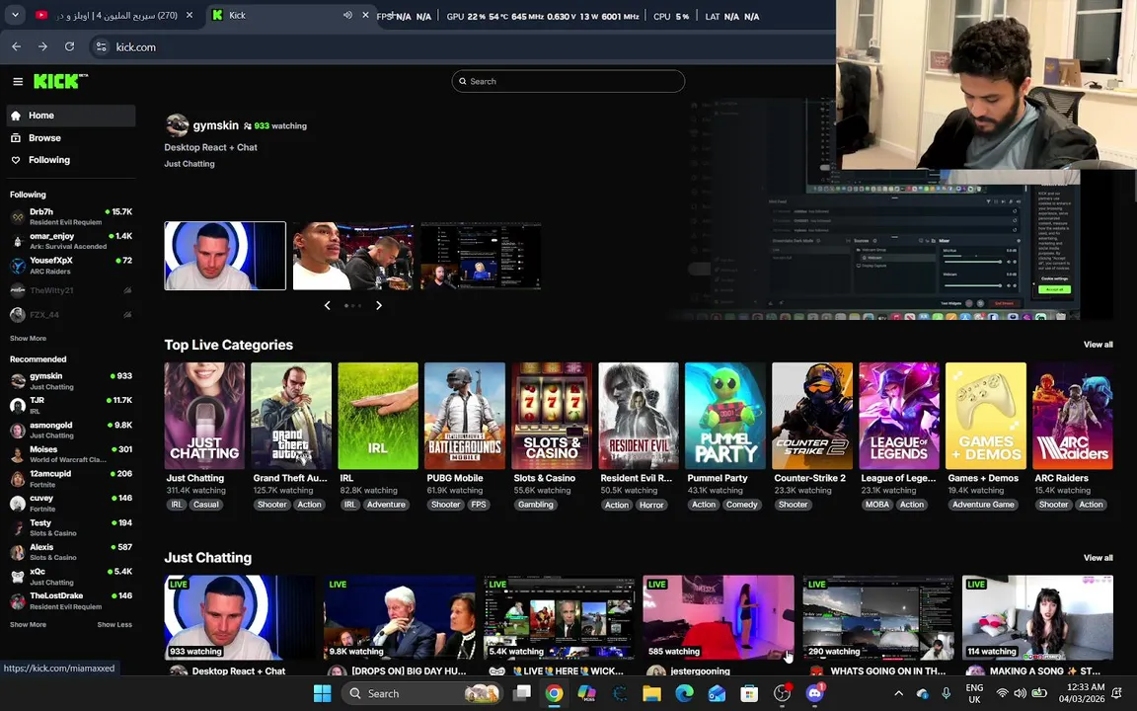This screenshot has width=1137, height=711.
Task: Click the Kick logo
Action: pyautogui.click(x=60, y=81)
